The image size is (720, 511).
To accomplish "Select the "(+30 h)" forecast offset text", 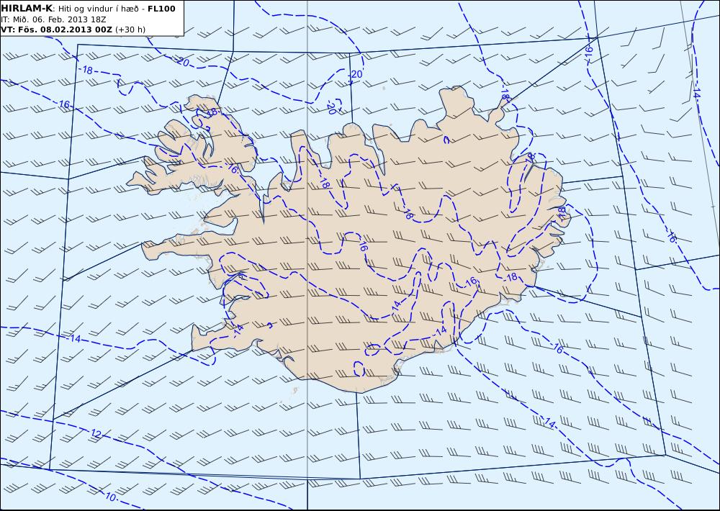I will click(130, 30).
